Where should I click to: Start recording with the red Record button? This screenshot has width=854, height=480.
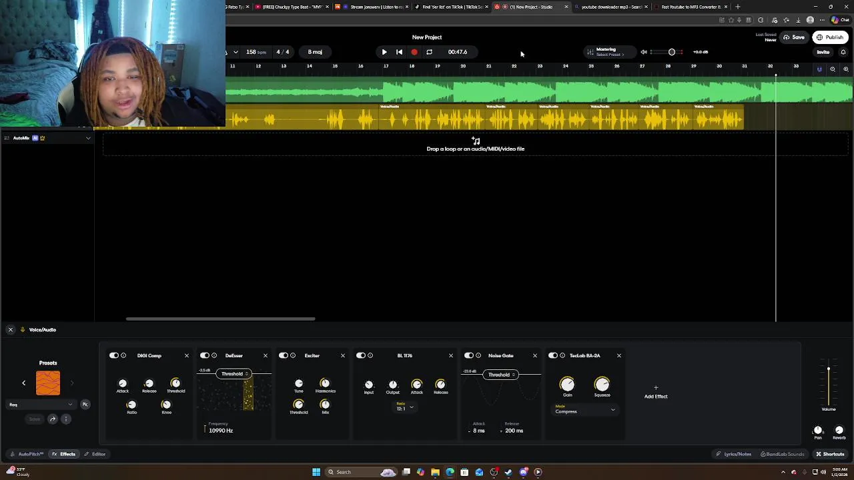tap(414, 52)
